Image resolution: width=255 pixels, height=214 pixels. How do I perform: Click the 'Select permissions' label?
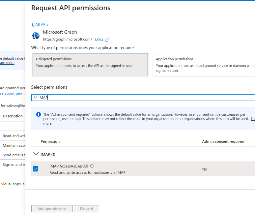tap(49, 87)
